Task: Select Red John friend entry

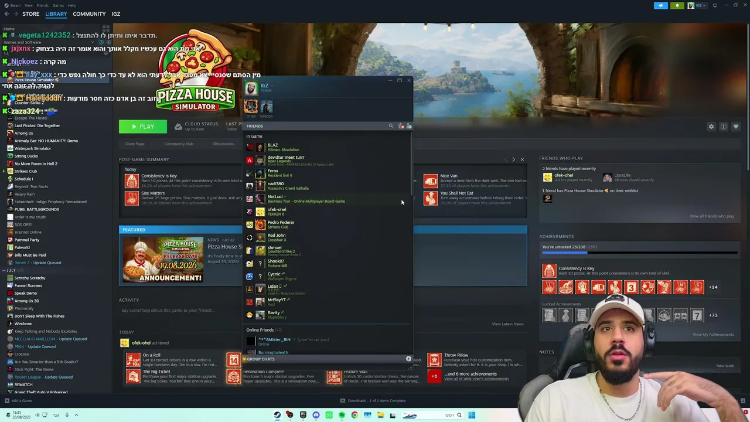Action: point(328,237)
